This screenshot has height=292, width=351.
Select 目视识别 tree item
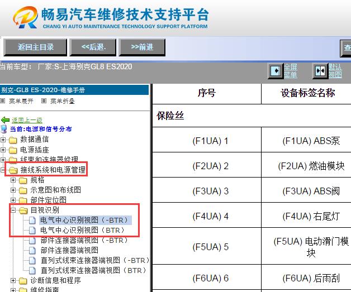coord(45,210)
